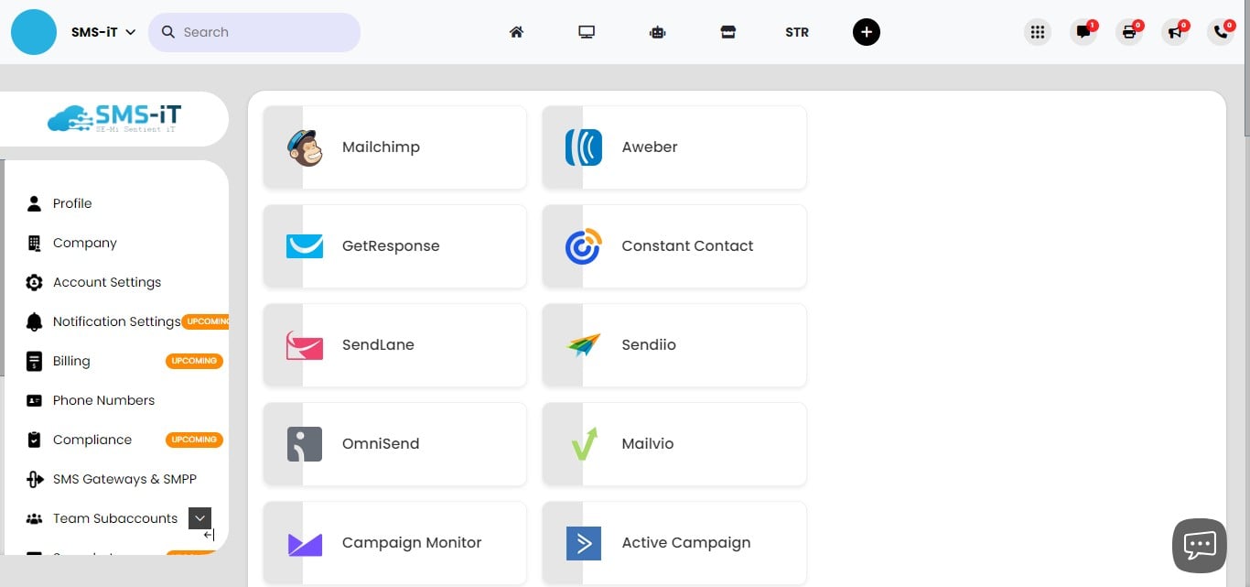
Task: Click the Mailchimp monkey logo
Action: pyautogui.click(x=307, y=147)
